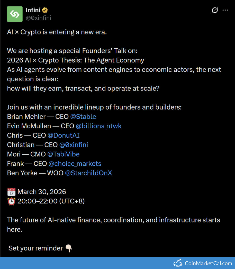Click the "Set your reminder" text
The width and height of the screenshot is (235, 269).
coord(35,248)
